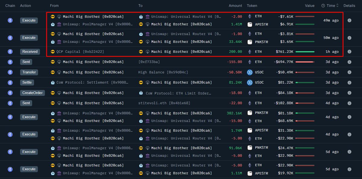Click the Value column header
The image size is (362, 179).
310,6
